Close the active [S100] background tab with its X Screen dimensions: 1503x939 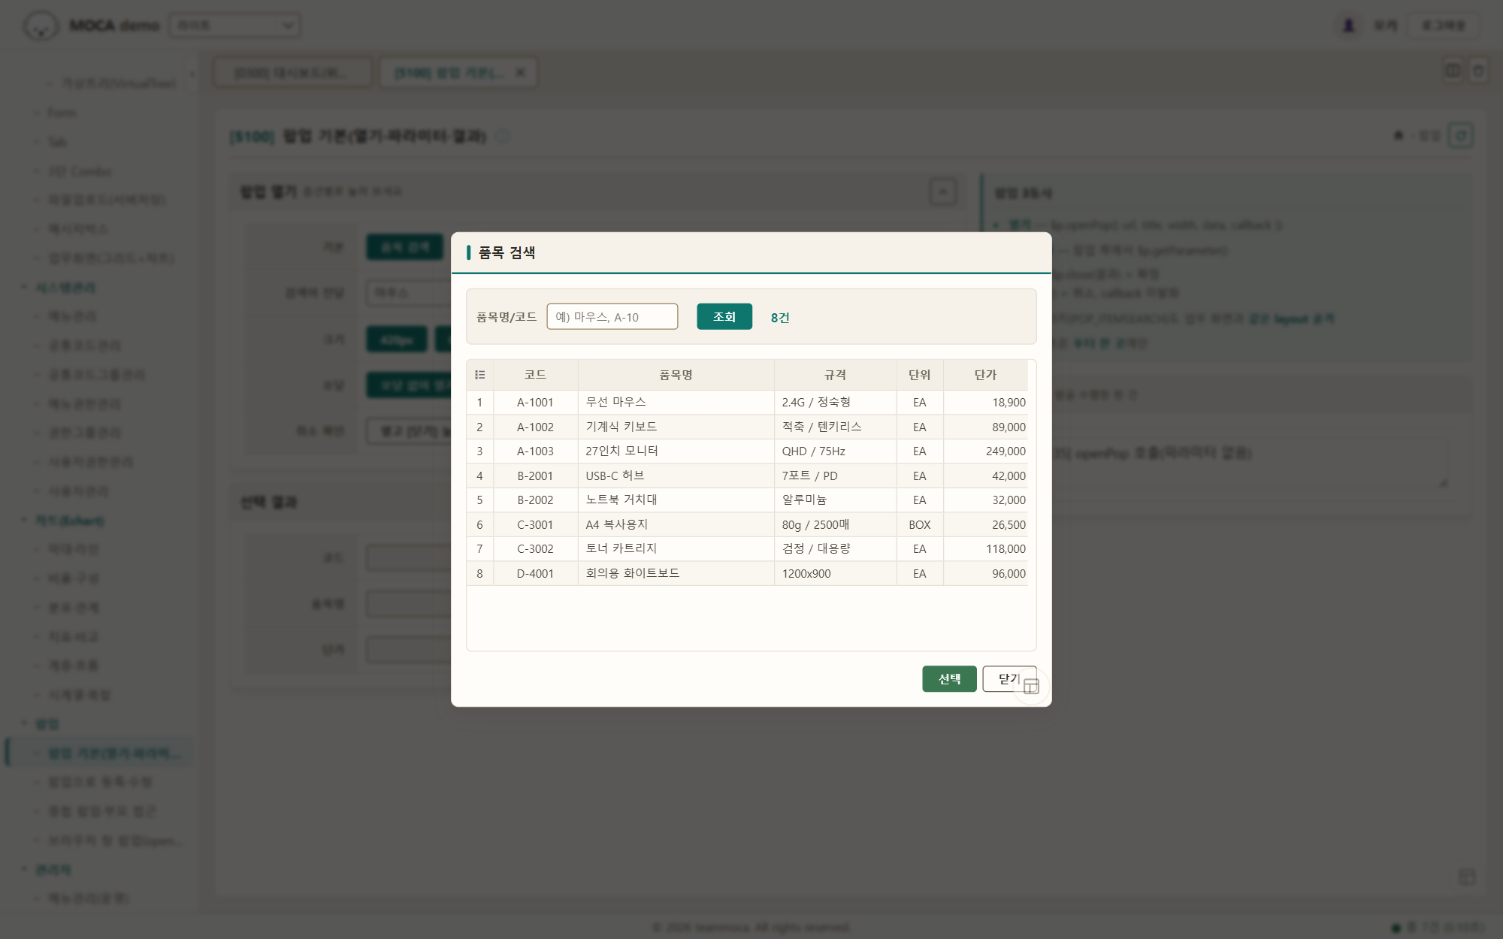(x=521, y=72)
